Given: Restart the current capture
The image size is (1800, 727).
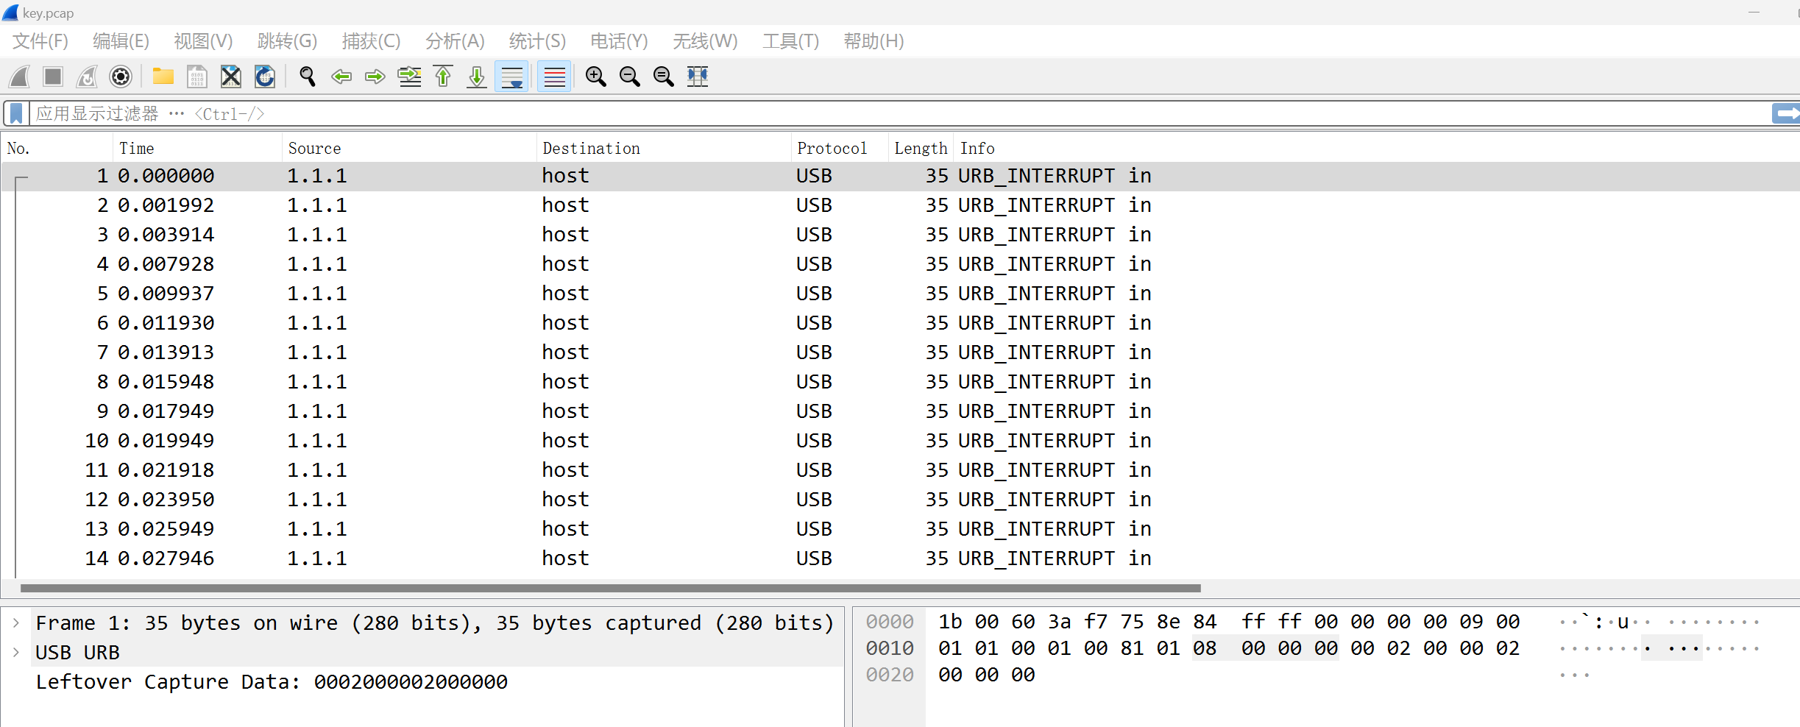Looking at the screenshot, I should [x=87, y=77].
